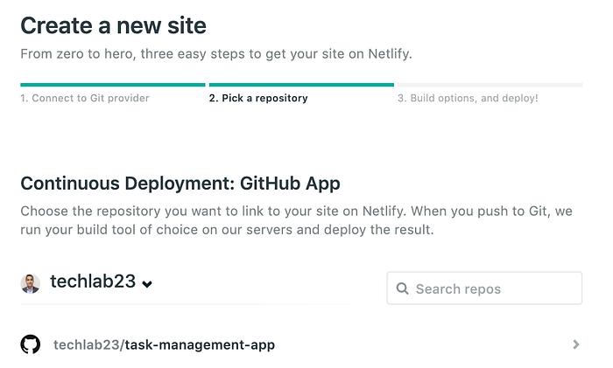Select step 2 Pick a repository
Screen dimensions: 613x368
[x=258, y=98]
